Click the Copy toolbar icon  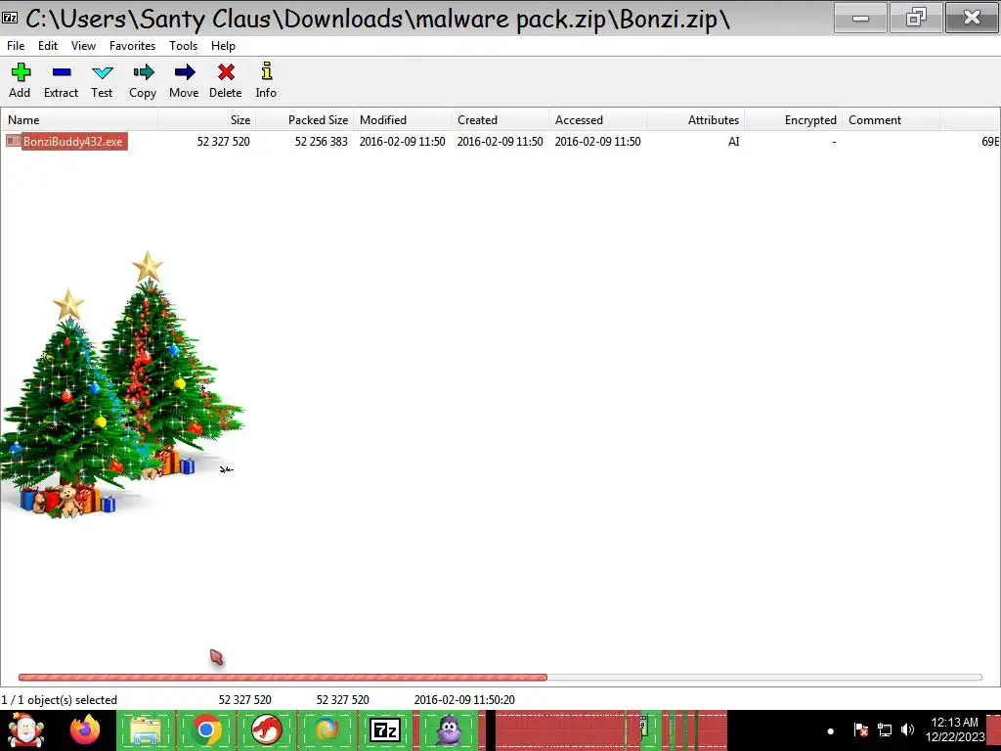click(x=143, y=80)
